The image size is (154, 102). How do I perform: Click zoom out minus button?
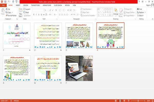pos(132,101)
